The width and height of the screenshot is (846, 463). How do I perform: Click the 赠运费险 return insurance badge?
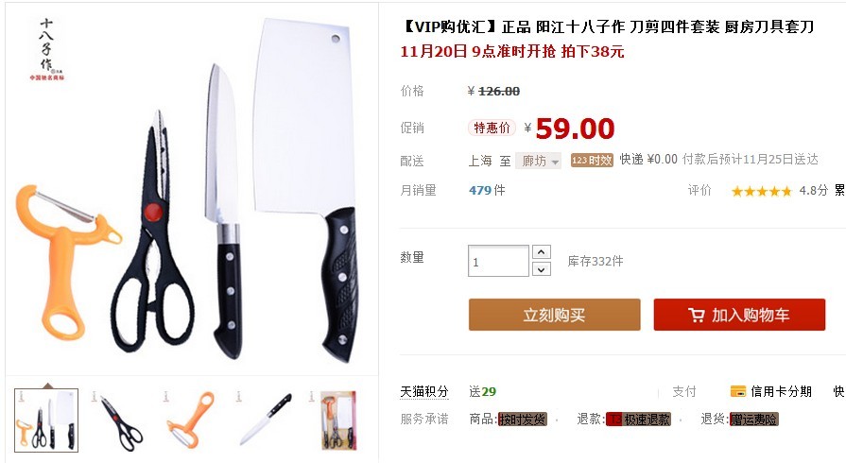point(753,420)
